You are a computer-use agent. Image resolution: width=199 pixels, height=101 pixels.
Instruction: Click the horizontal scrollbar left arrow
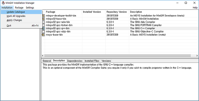(x=43, y=56)
